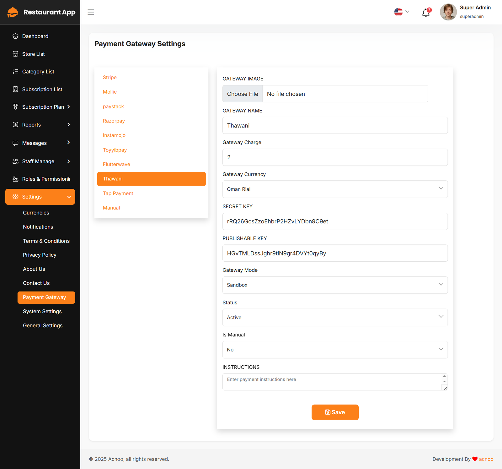Click the hamburger menu icon
Screen dimensions: 502x469
click(91, 12)
